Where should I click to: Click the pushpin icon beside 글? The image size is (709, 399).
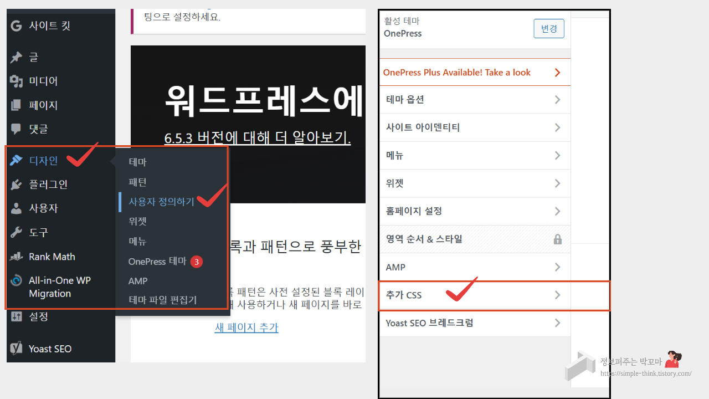point(16,57)
